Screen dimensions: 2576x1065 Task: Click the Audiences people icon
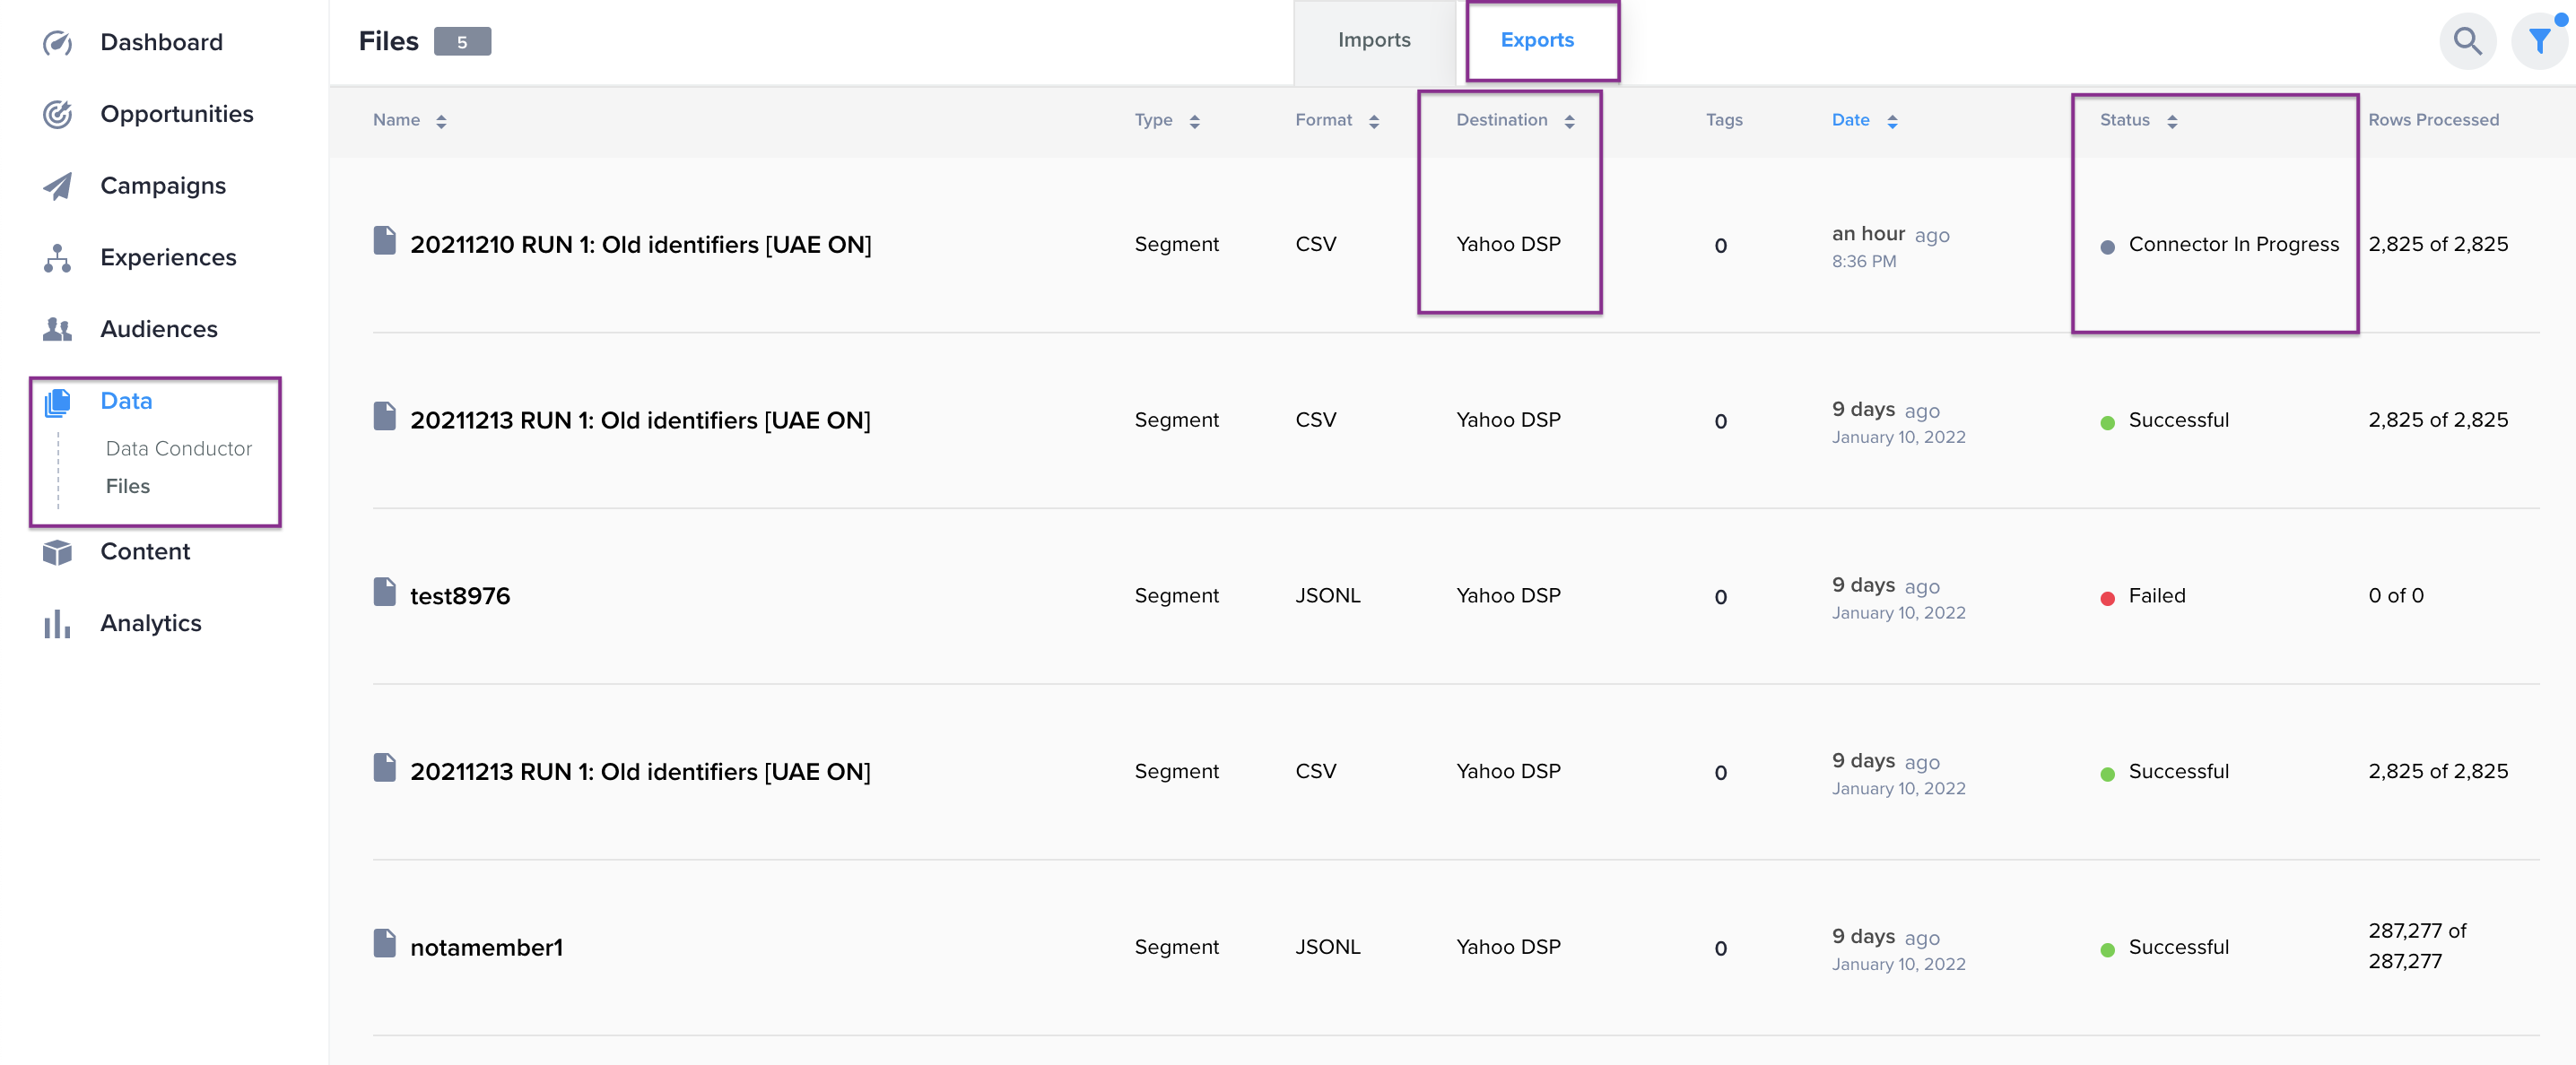(57, 329)
